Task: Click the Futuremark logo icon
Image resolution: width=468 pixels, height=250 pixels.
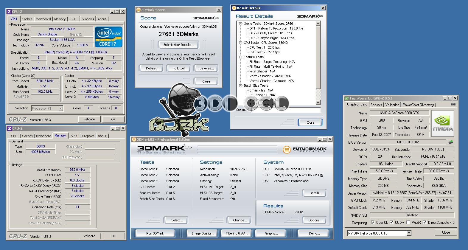Action: coord(286,150)
